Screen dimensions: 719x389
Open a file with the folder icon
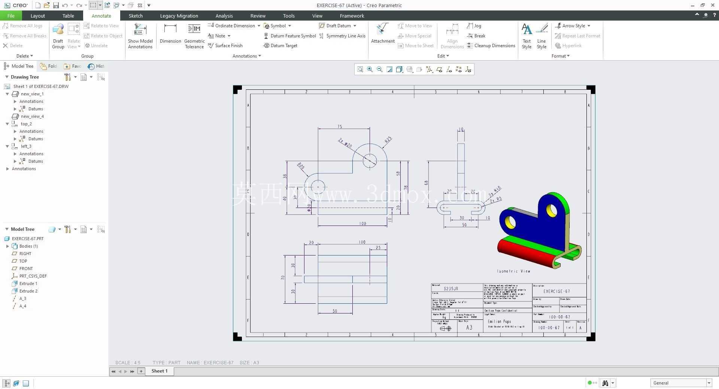[x=47, y=5]
